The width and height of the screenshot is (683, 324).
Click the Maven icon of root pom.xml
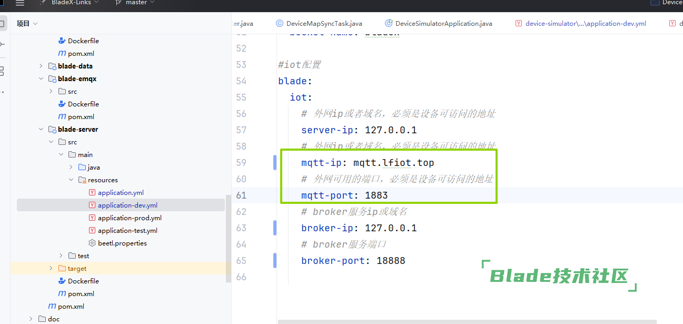pyautogui.click(x=52, y=307)
